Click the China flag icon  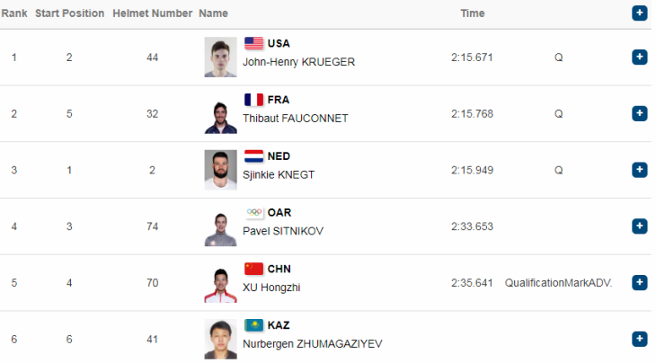(x=253, y=269)
